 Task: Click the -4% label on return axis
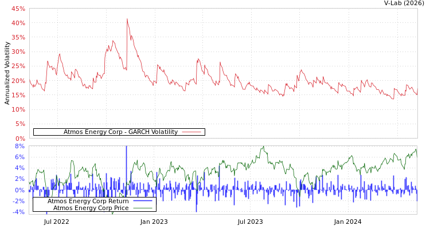point(18,212)
